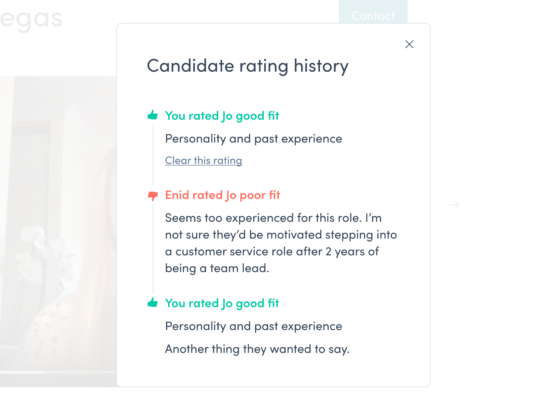Select the last "You rated Jo good fit" heading

tap(222, 303)
